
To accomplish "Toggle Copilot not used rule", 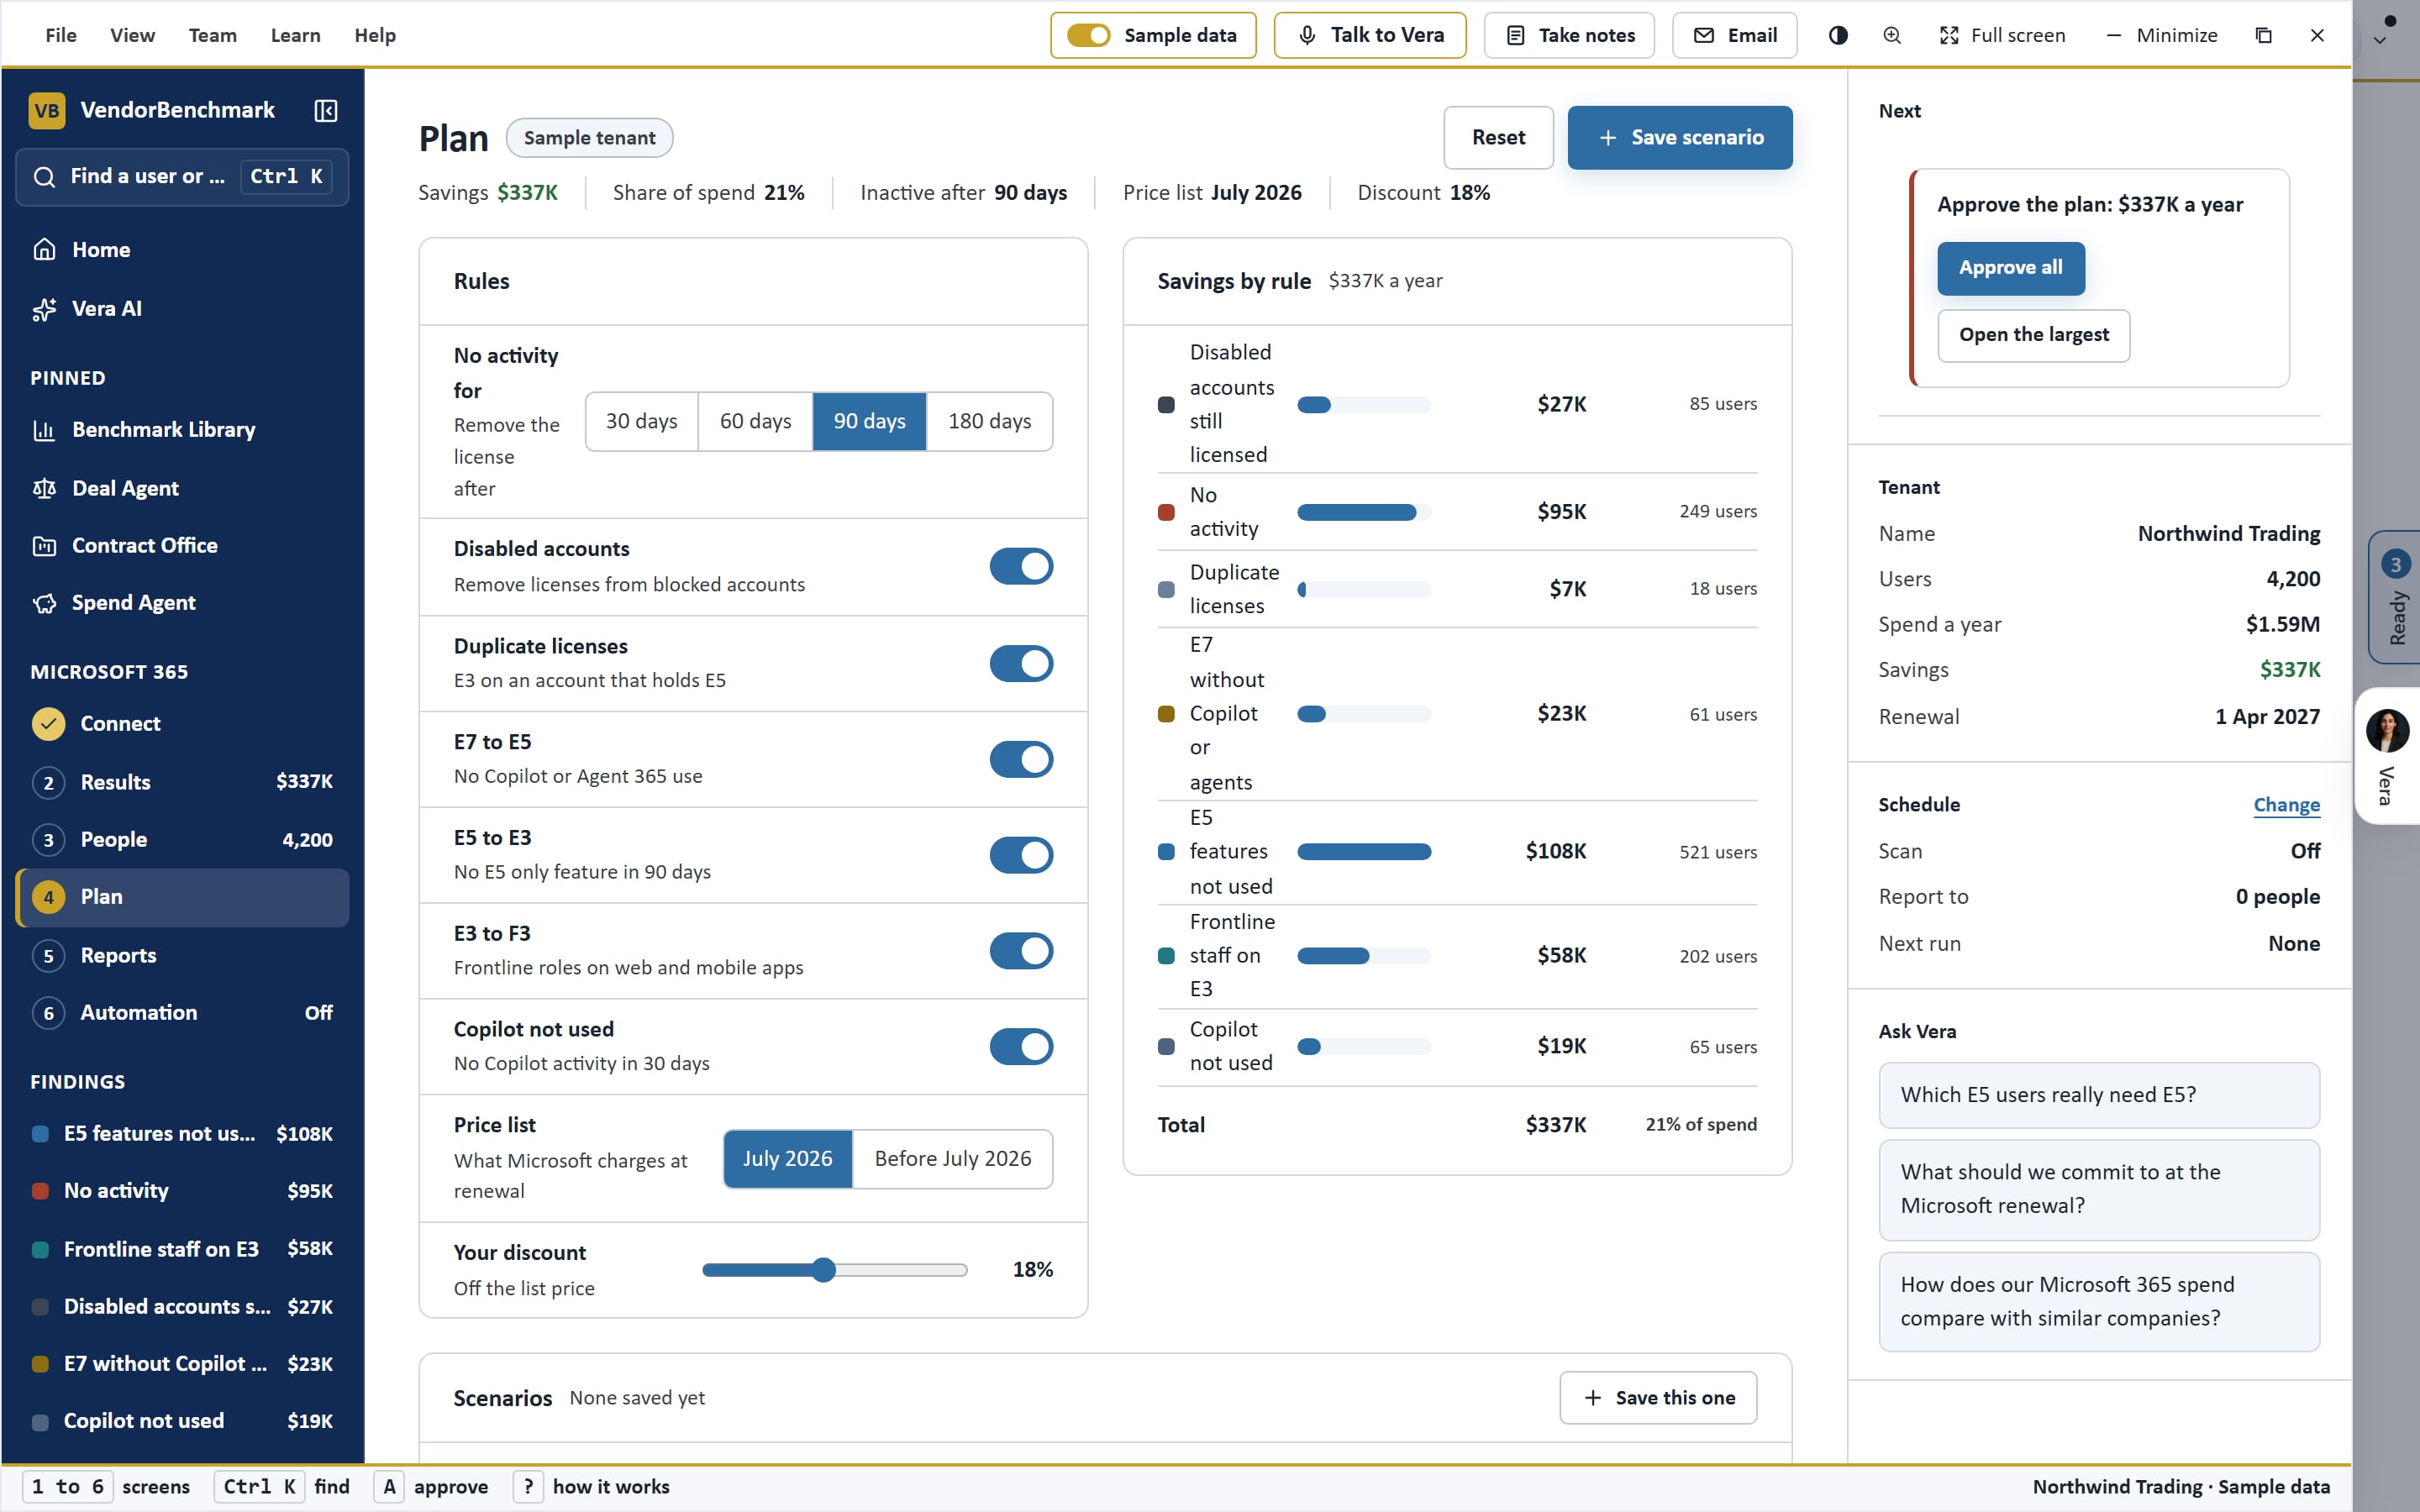I will click(x=1021, y=1046).
